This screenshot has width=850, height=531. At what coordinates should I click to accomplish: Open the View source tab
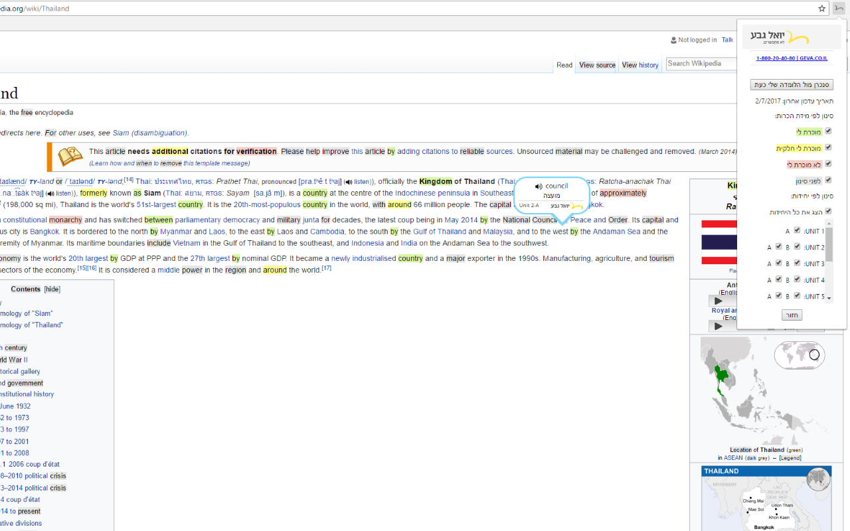tap(597, 65)
